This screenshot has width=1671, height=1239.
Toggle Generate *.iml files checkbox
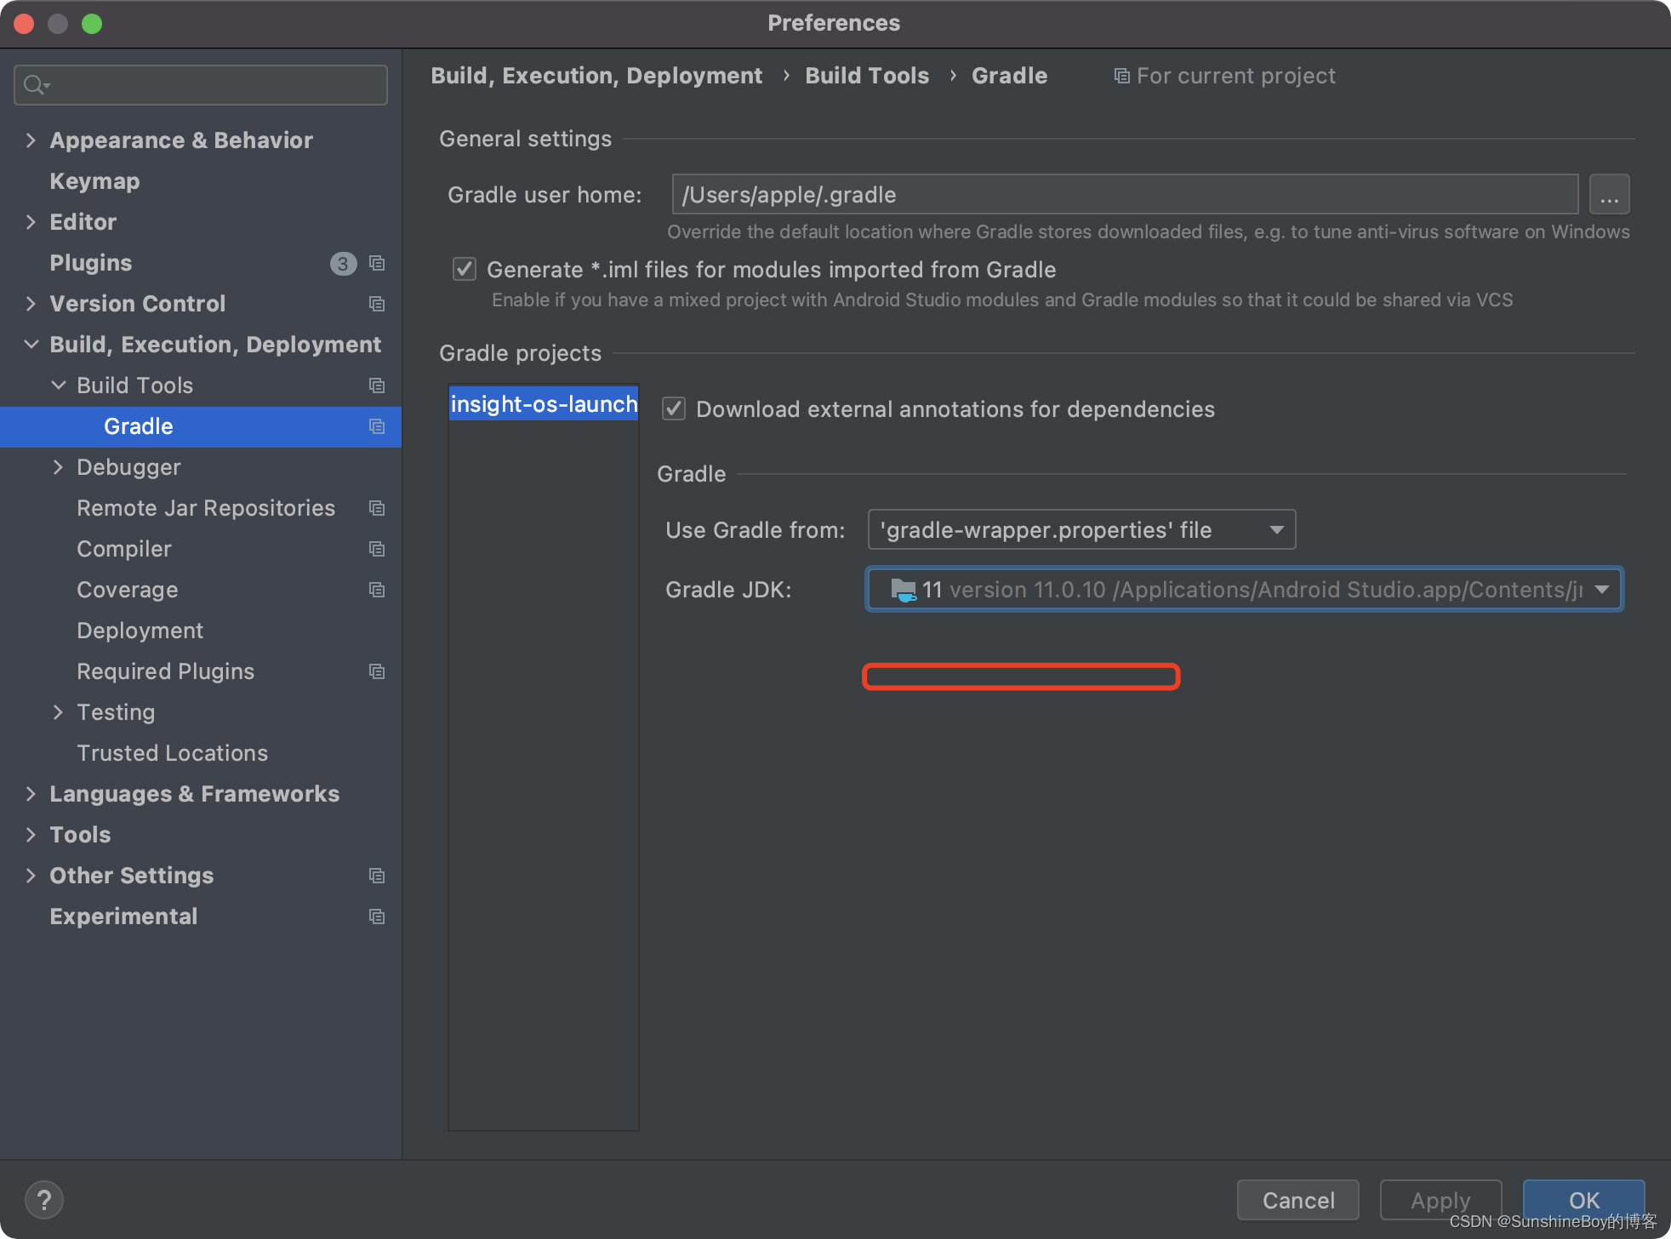465,270
